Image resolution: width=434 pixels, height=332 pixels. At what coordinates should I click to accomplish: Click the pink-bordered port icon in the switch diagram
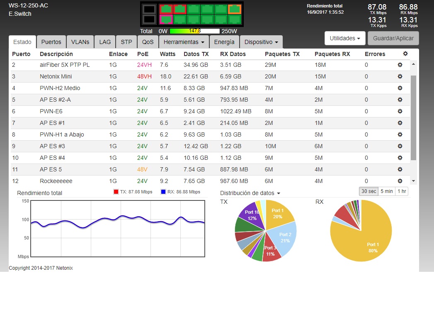point(166,19)
